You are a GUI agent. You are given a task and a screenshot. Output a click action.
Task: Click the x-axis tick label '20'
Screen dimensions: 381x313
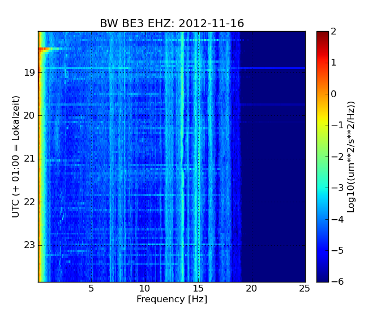[x=251, y=289]
